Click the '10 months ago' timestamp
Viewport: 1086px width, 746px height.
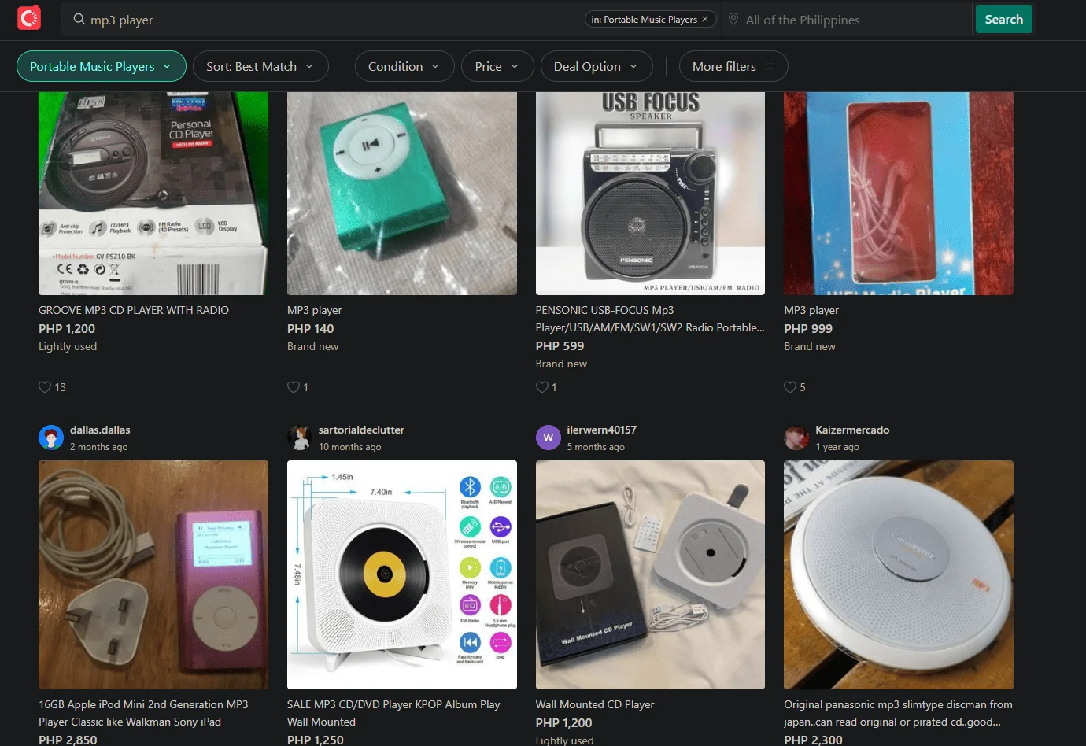pyautogui.click(x=350, y=447)
